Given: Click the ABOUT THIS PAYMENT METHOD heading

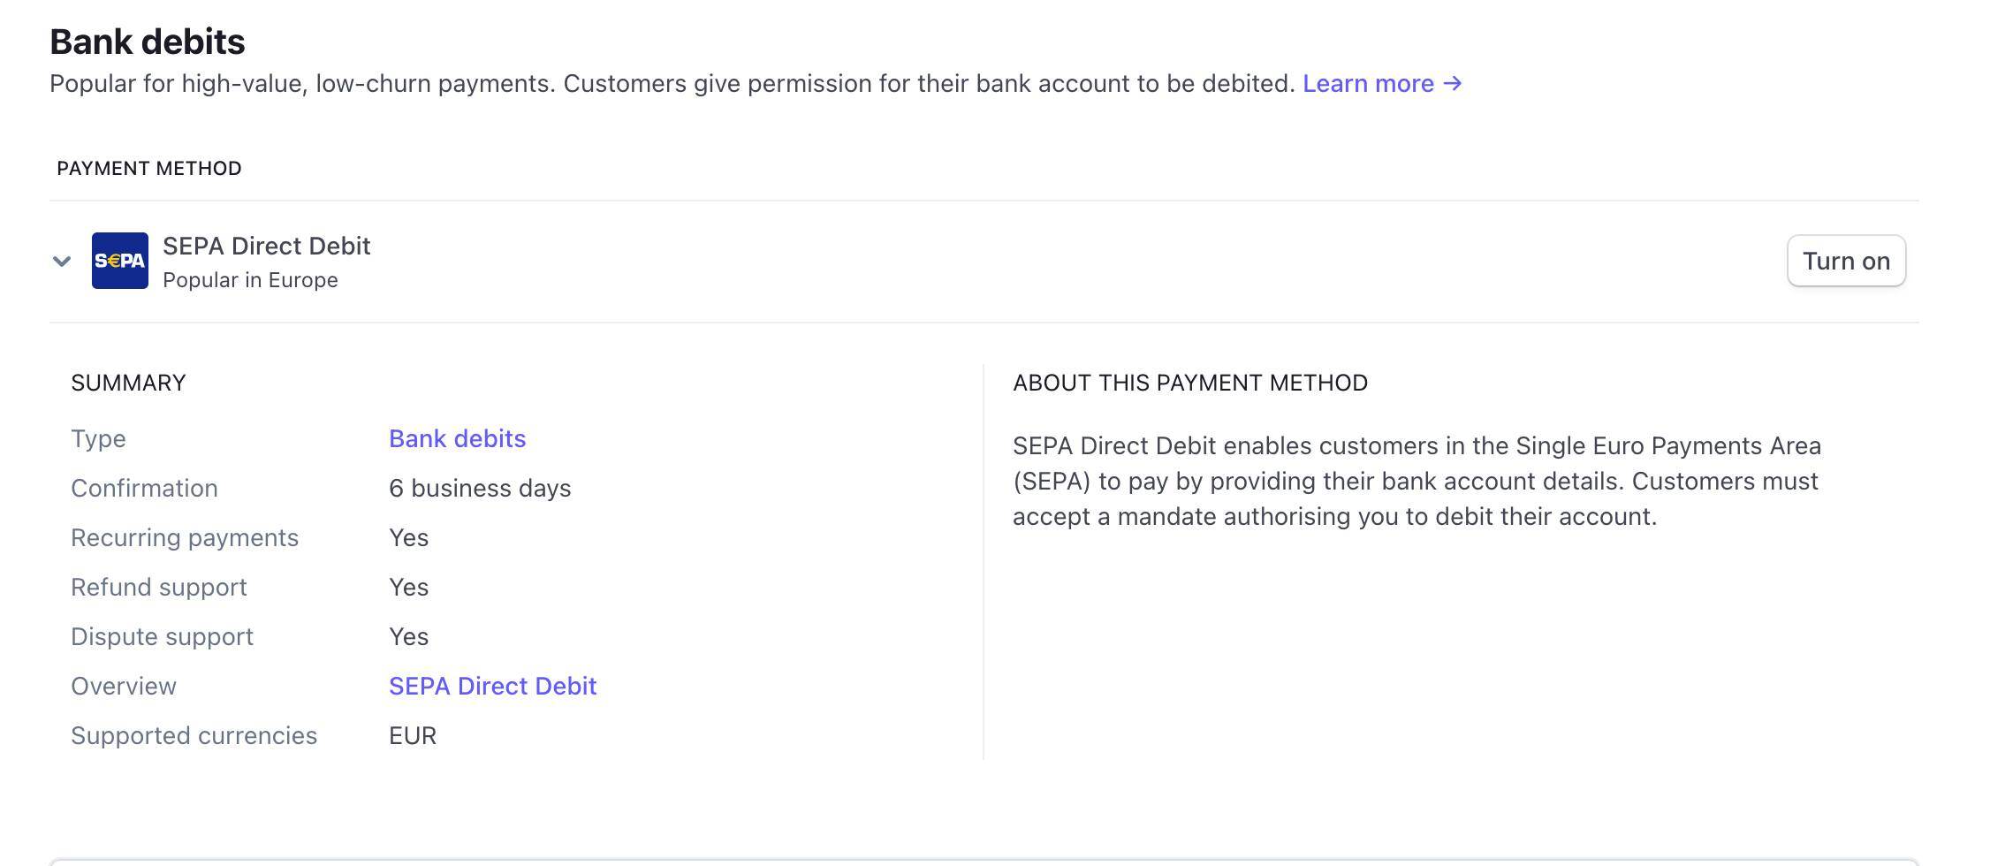Looking at the screenshot, I should (1190, 383).
